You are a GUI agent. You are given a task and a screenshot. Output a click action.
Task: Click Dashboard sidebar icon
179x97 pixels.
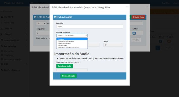click(2, 17)
